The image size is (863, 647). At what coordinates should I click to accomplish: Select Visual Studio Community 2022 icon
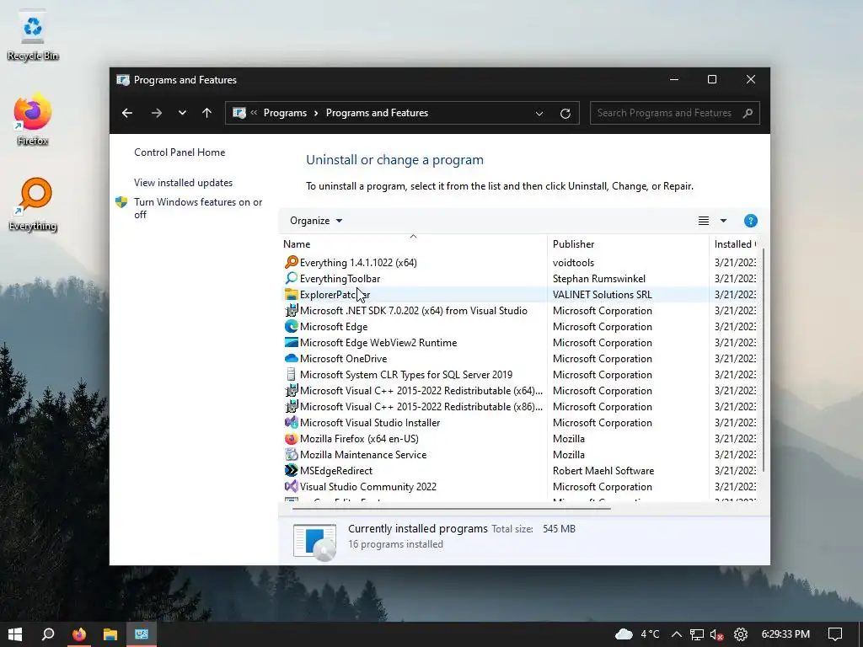click(291, 486)
